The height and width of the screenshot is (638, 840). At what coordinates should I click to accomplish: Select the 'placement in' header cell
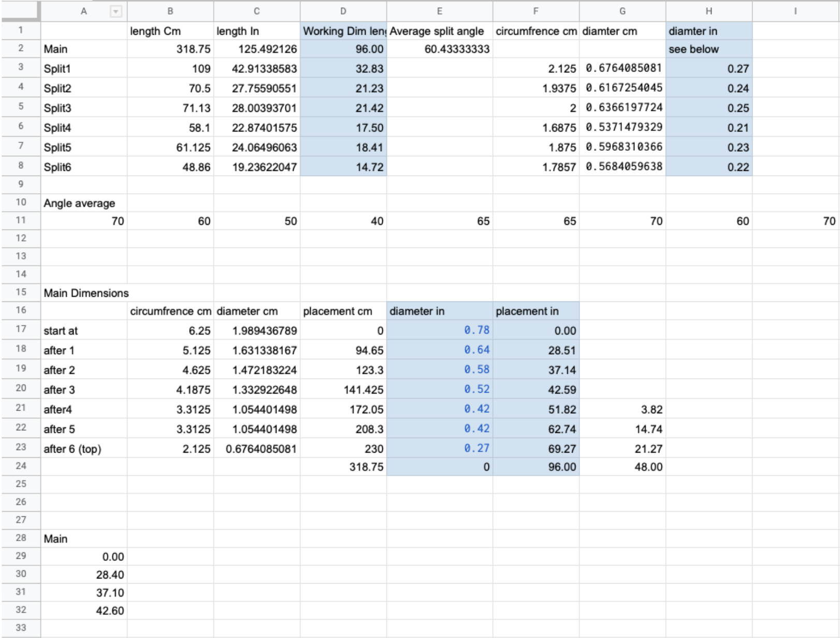point(536,311)
